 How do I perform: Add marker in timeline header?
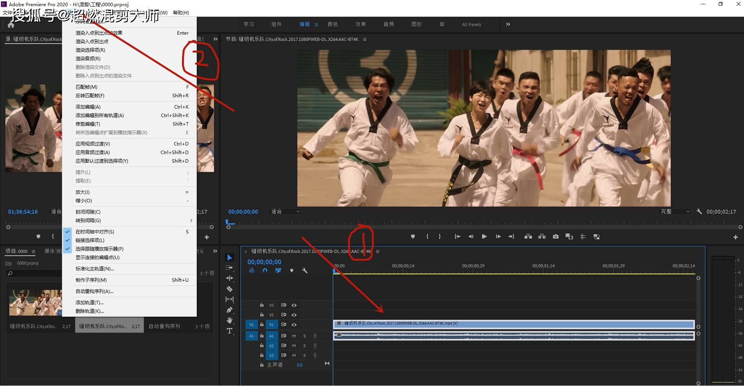tap(292, 270)
